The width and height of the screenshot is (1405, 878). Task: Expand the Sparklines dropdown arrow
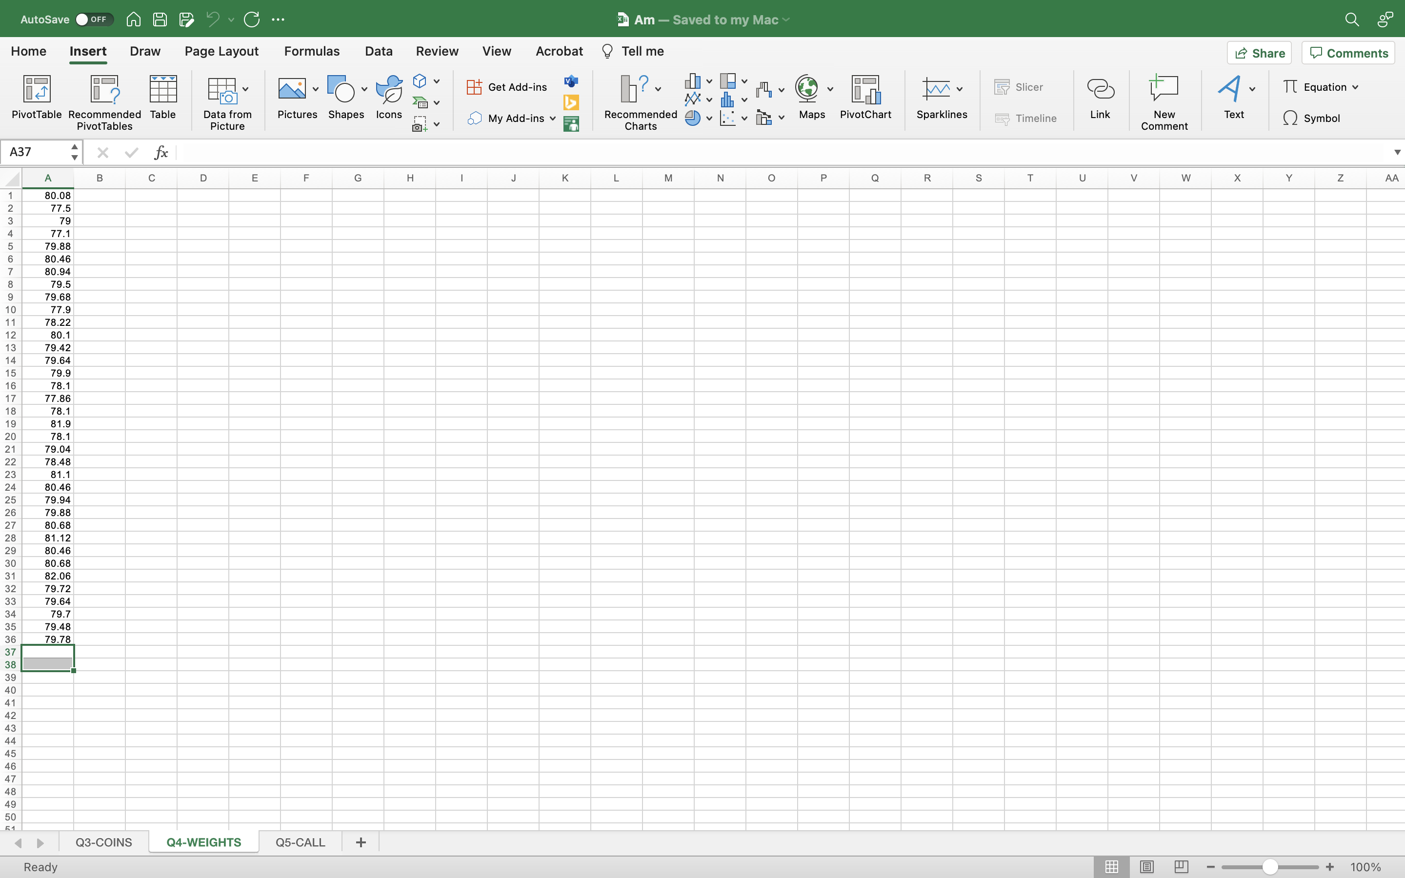(x=960, y=89)
